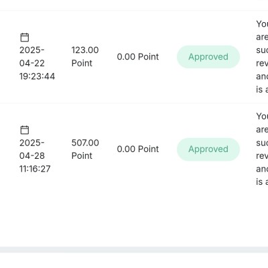This screenshot has width=268, height=268.
Task: Select the Approved badge in the 123.00 Point row
Action: tap(208, 57)
